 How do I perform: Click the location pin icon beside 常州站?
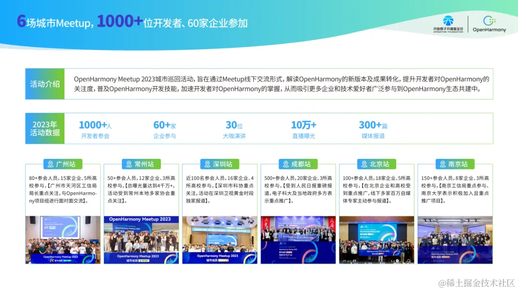(129, 164)
